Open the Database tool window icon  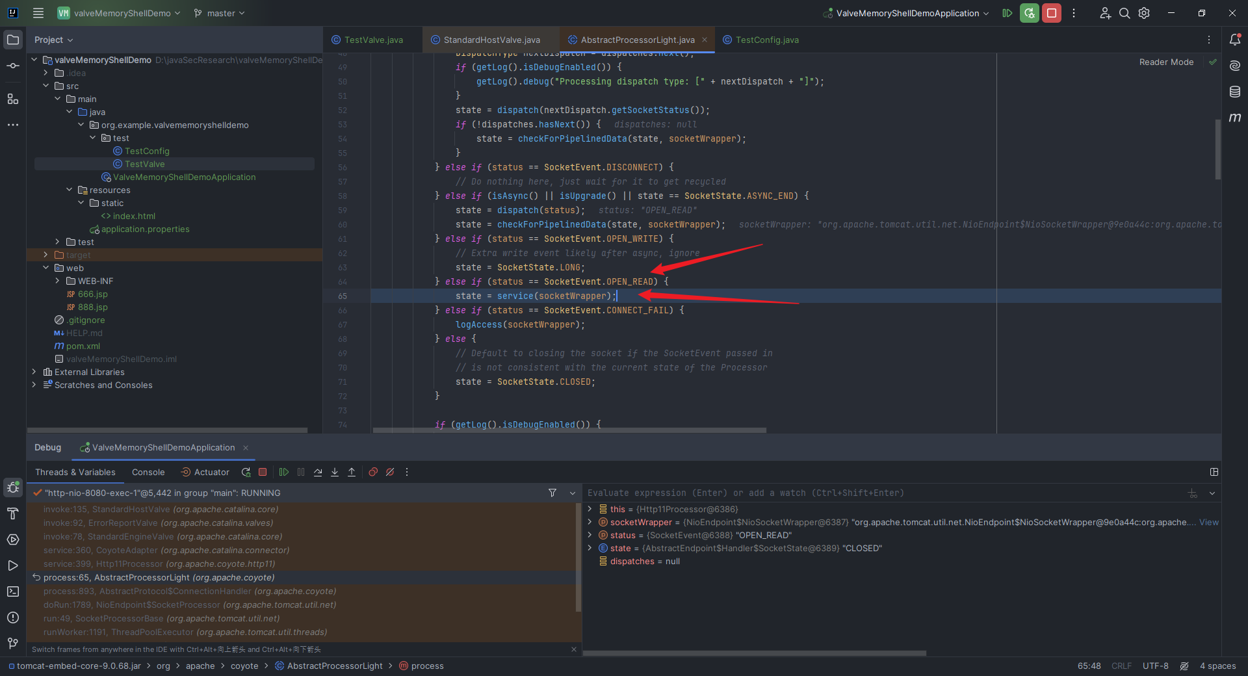[x=1235, y=92]
